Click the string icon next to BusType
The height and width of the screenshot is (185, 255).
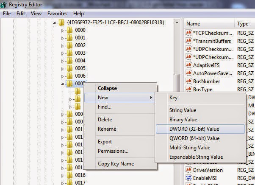(188, 89)
